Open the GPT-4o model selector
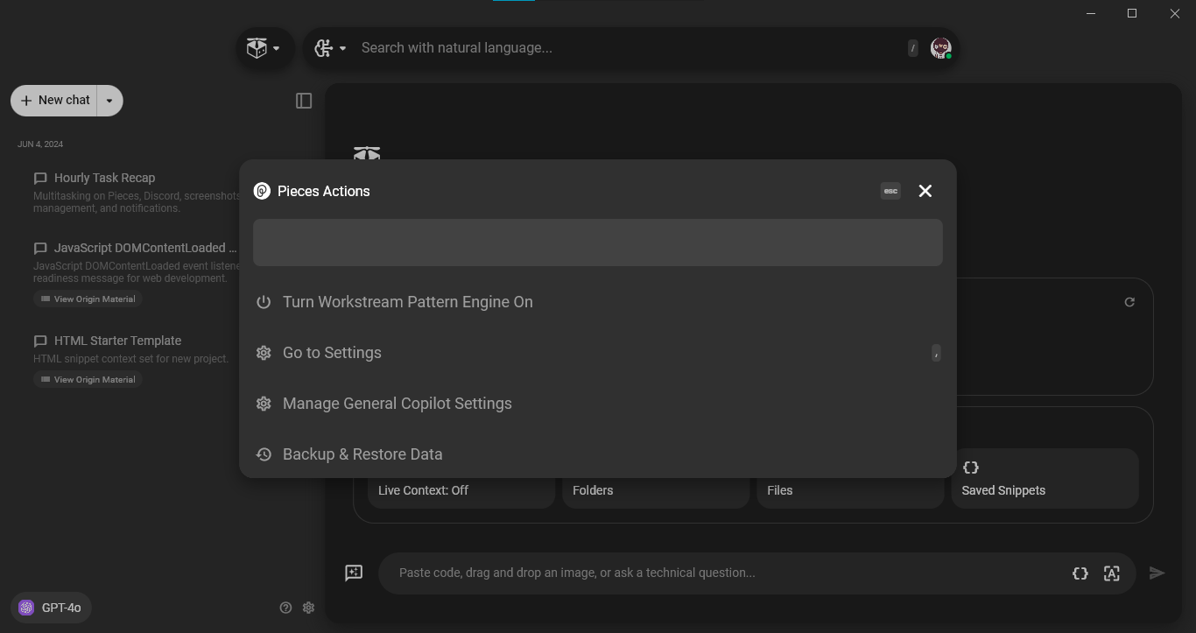The width and height of the screenshot is (1196, 633). [x=50, y=608]
